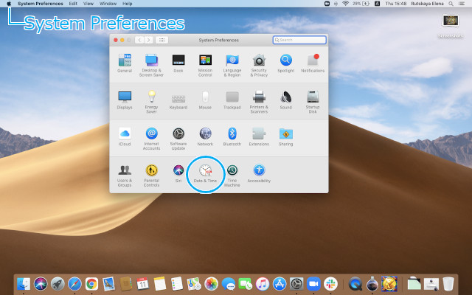Open Software Update preferences
Image resolution: width=472 pixels, height=295 pixels.
click(x=178, y=139)
